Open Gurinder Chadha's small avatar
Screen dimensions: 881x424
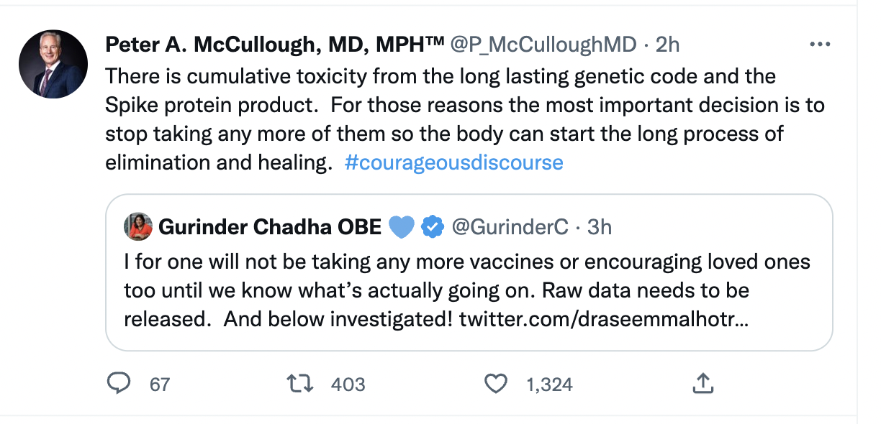[138, 227]
